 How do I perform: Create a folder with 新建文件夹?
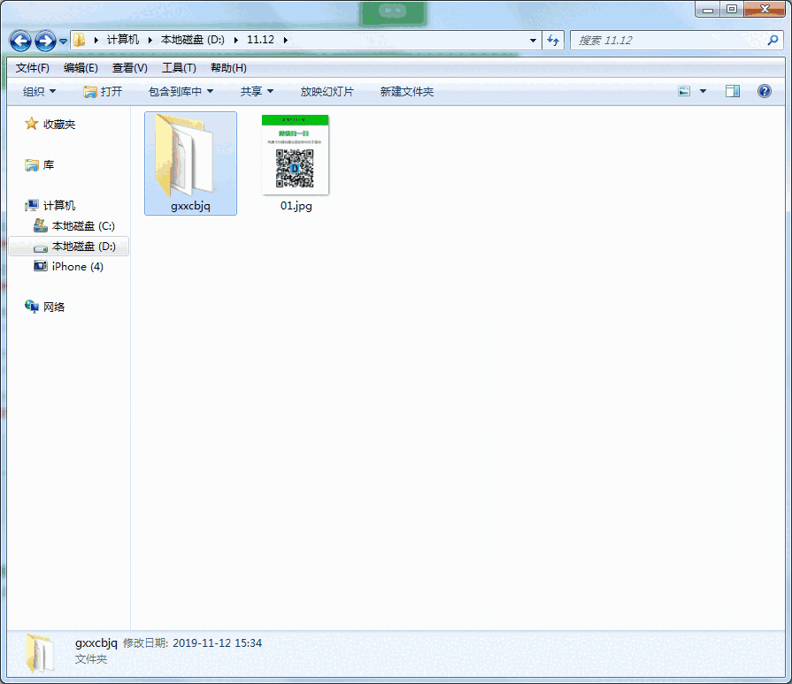coord(405,91)
